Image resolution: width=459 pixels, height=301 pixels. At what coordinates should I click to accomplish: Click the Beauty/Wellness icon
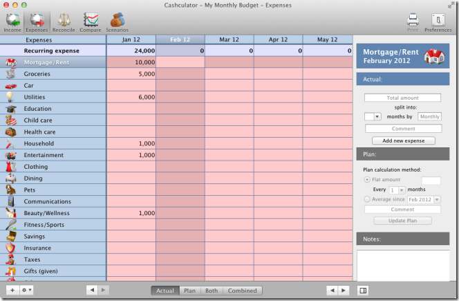click(x=11, y=213)
